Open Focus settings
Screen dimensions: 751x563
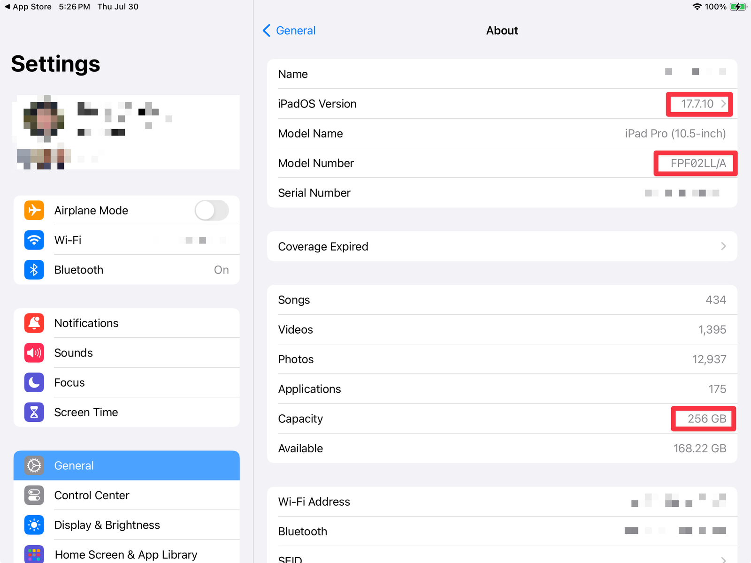point(127,382)
